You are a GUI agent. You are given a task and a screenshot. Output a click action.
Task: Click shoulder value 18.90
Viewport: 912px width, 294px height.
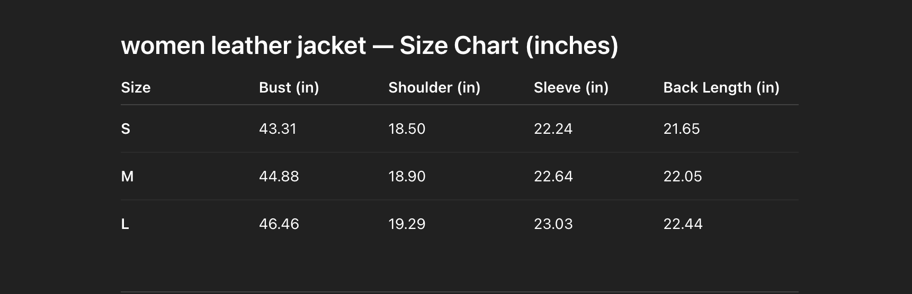pyautogui.click(x=407, y=177)
